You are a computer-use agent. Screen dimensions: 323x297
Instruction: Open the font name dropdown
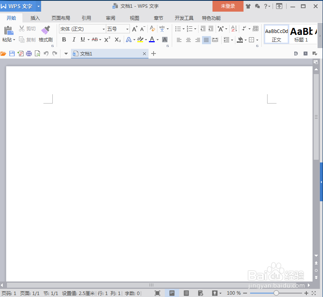(104, 29)
